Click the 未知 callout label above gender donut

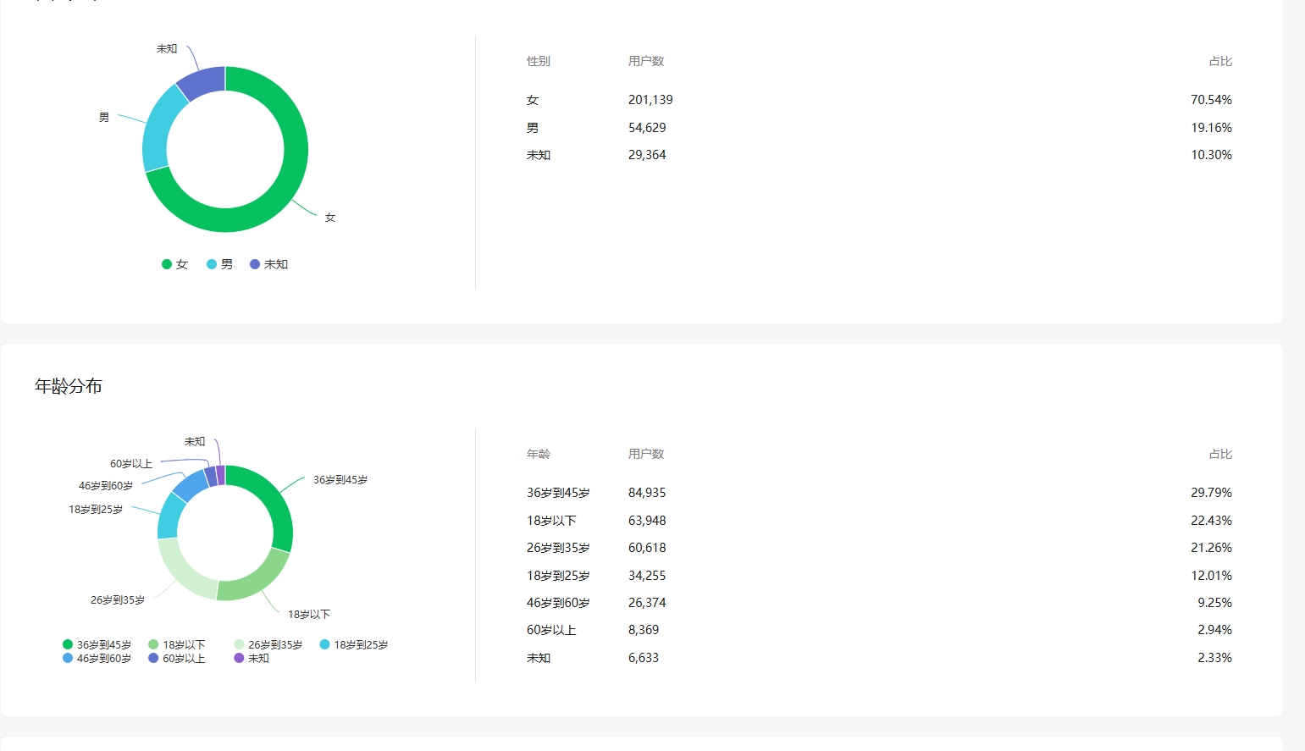click(167, 49)
